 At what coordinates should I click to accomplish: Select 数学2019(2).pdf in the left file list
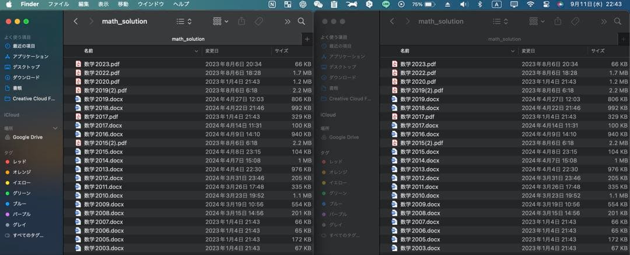105,90
